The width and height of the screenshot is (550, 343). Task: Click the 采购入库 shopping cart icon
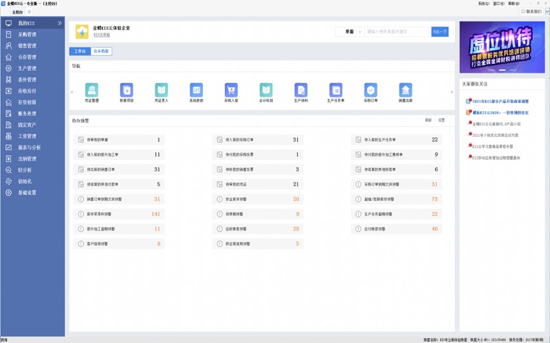[231, 90]
